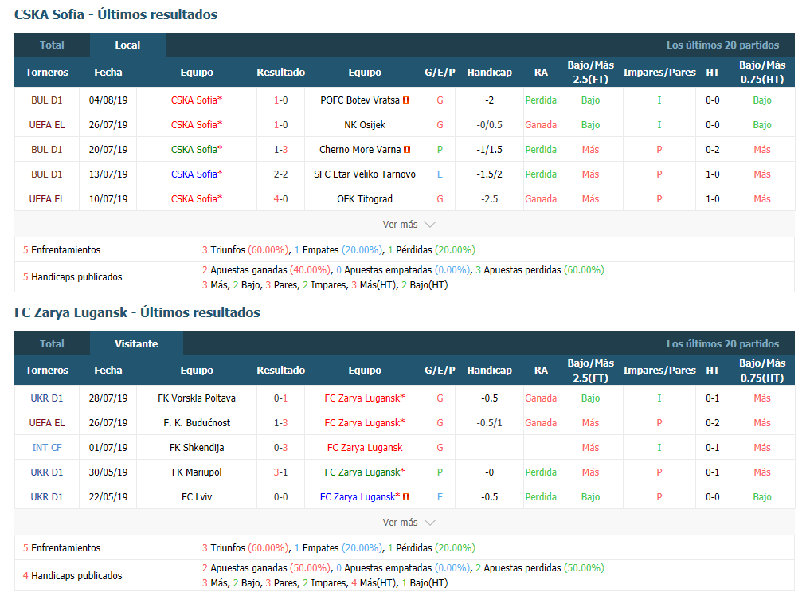Image resolution: width=806 pixels, height=596 pixels.
Task: Click the CSKA Sofia - Últimos resultados heading
Action: 115,14
